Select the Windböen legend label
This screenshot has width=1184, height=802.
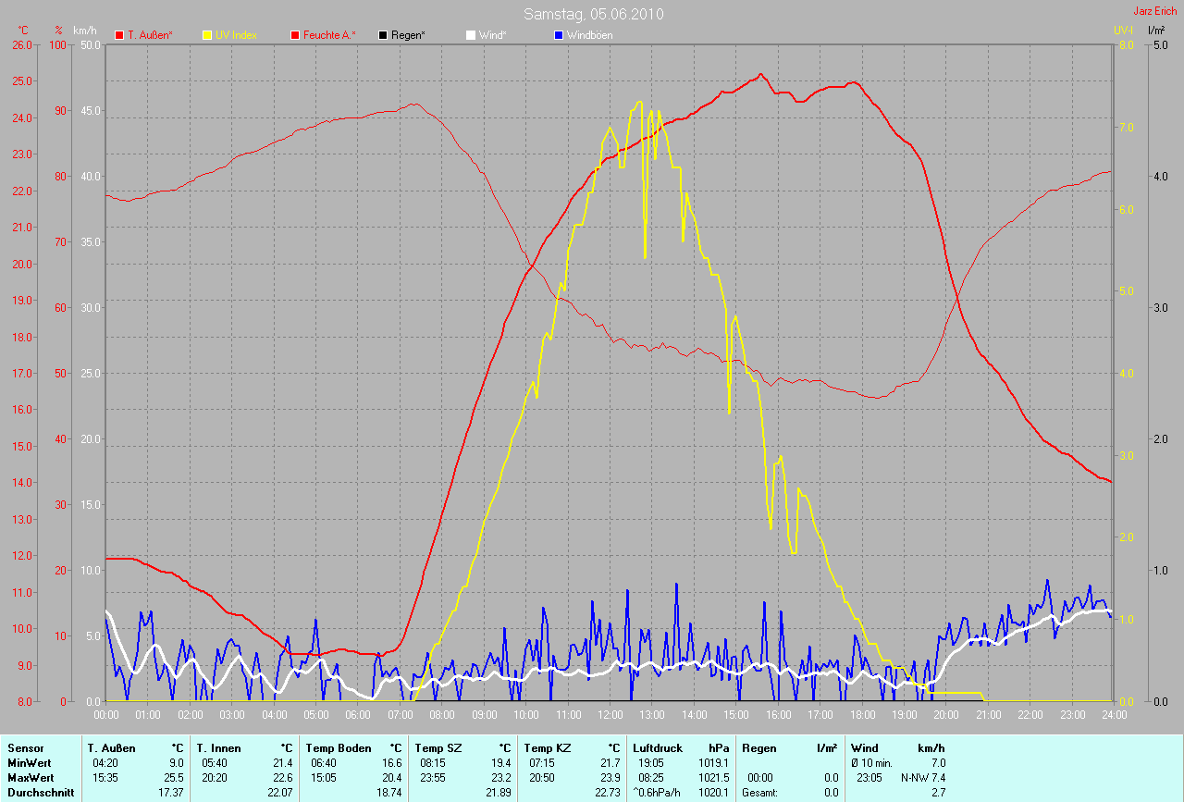click(589, 35)
